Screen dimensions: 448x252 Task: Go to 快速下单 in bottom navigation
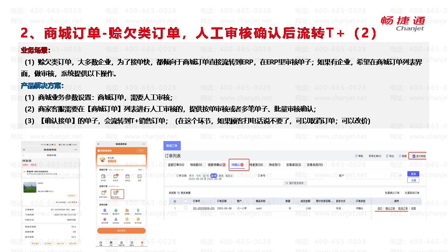click(121, 243)
